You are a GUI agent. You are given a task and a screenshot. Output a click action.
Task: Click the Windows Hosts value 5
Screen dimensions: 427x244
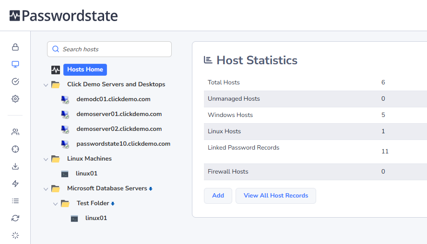pos(383,115)
